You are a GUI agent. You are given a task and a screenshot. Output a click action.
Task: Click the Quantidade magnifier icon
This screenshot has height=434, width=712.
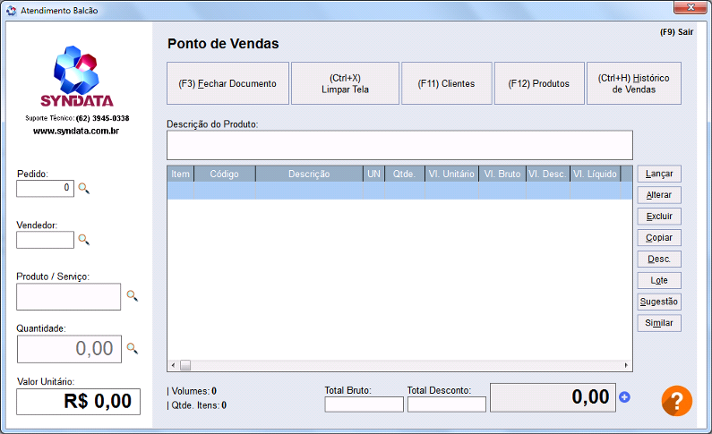(x=133, y=348)
